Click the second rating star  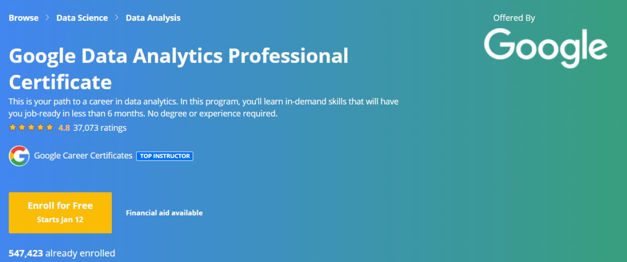point(21,128)
